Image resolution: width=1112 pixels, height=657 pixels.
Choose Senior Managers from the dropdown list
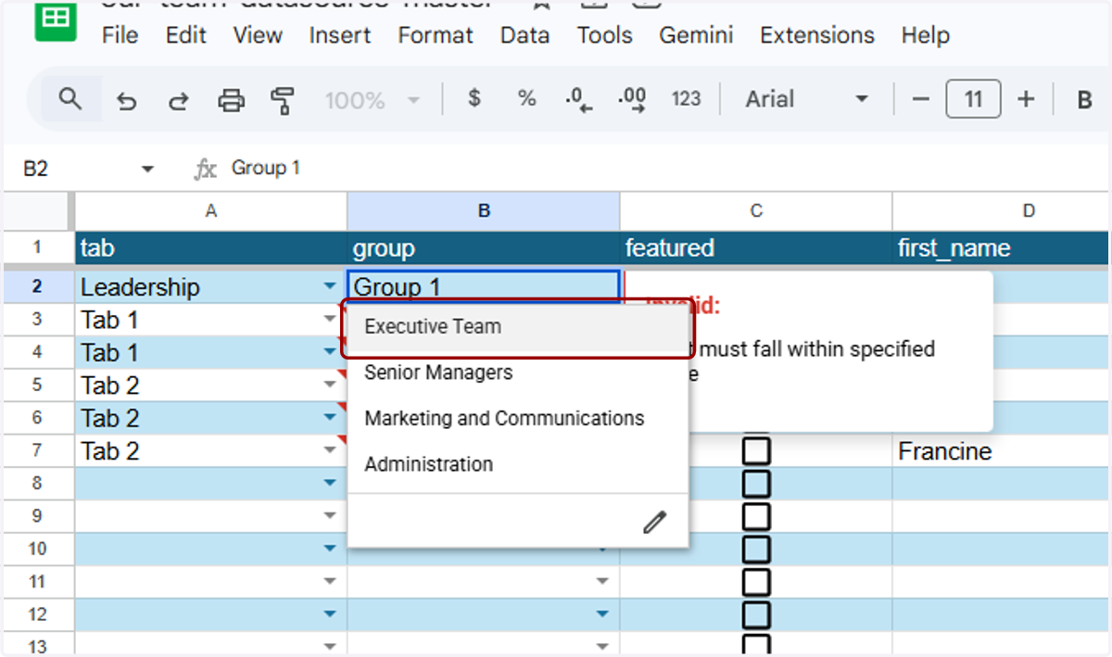coord(518,373)
